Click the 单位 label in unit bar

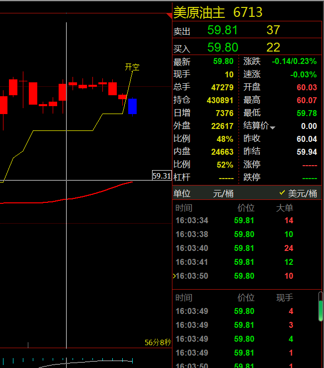pos(182,193)
